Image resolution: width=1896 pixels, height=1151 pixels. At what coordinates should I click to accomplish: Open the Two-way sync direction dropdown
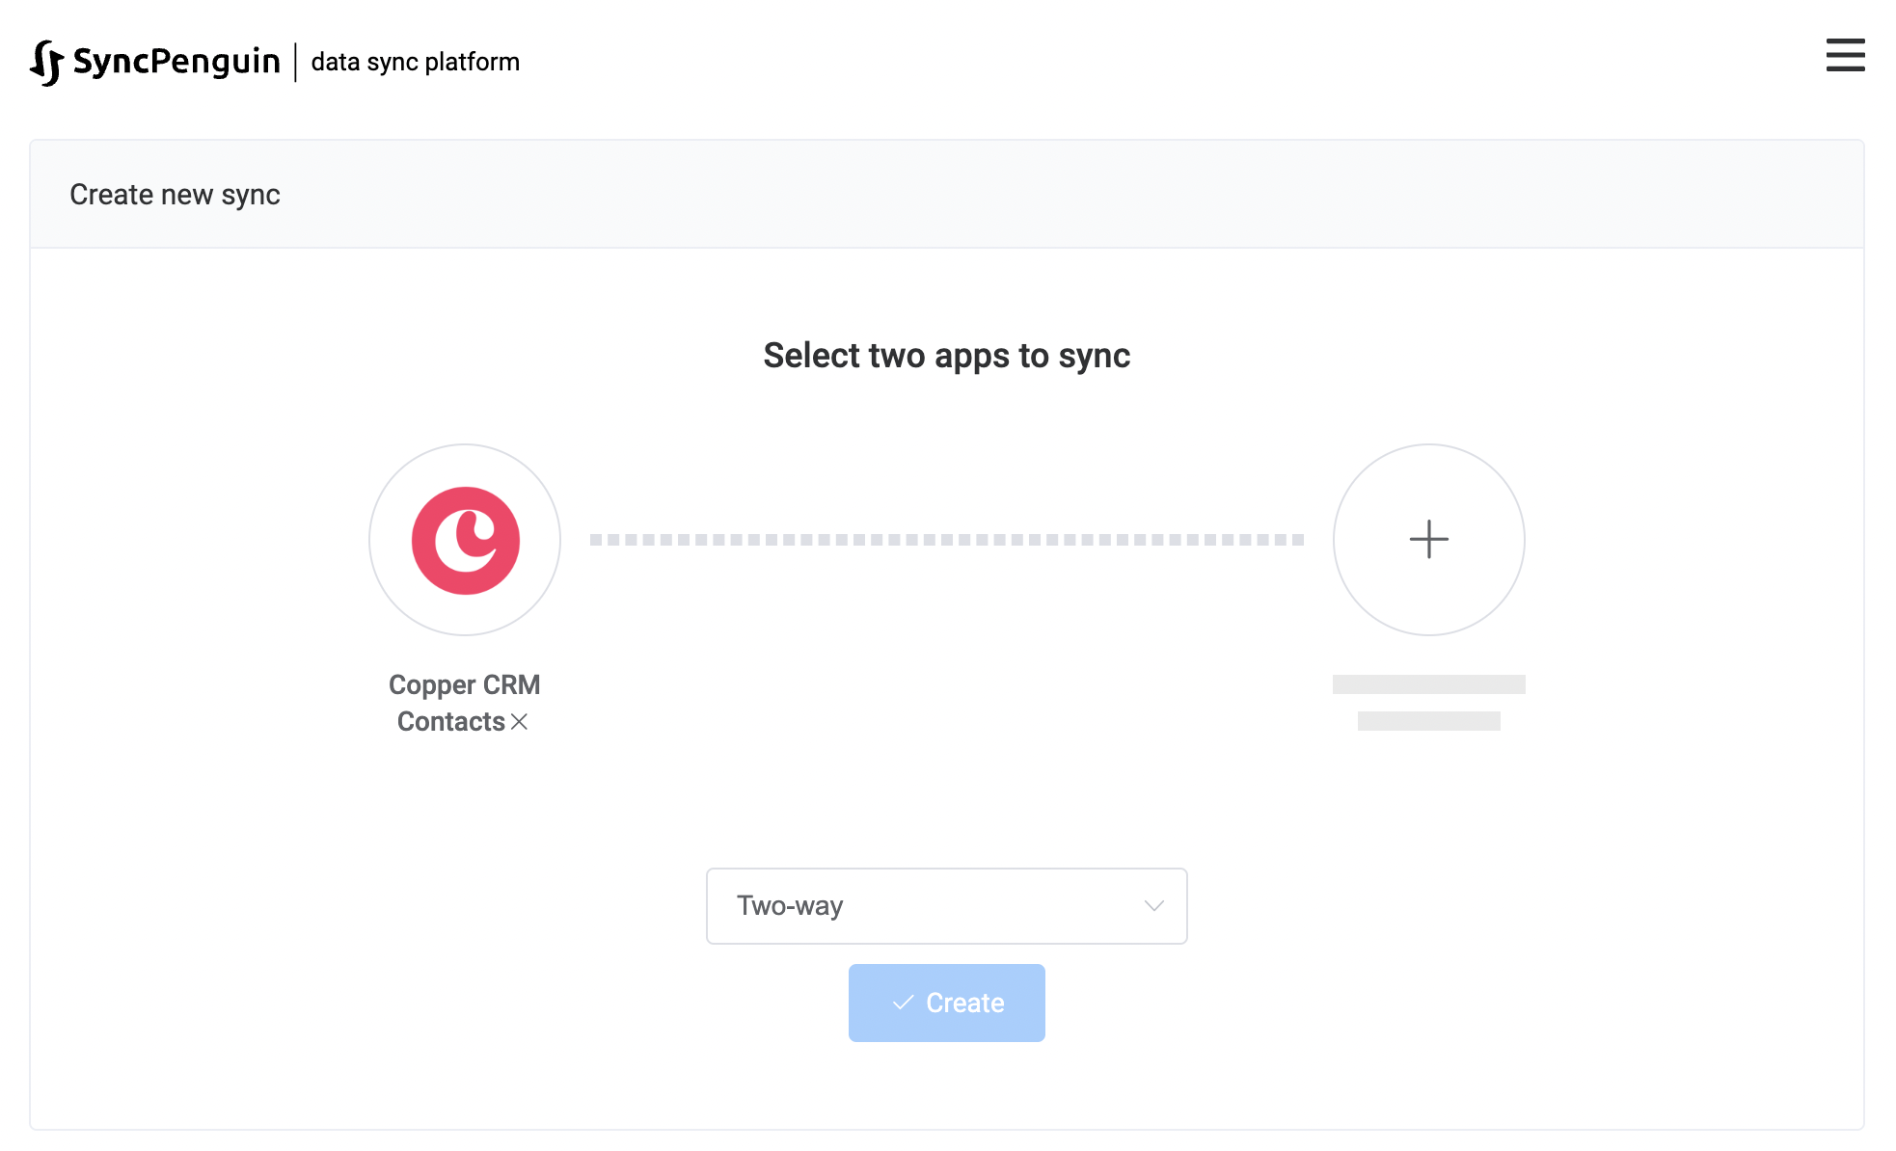coord(946,906)
